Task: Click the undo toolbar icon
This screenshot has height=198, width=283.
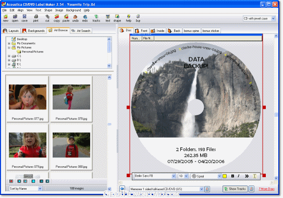Action: (x=75, y=18)
